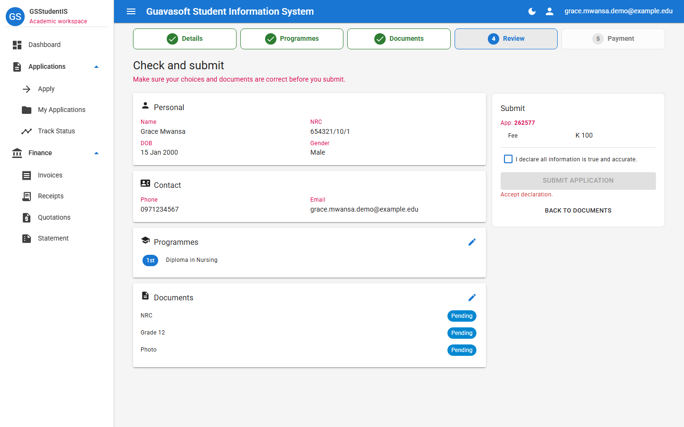The width and height of the screenshot is (684, 427).
Task: Click the Track Status chart icon
Action: 27,131
